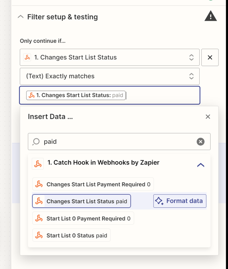Click the Catch Hook webhook app icon
This screenshot has width=228, height=269.
(38, 164)
